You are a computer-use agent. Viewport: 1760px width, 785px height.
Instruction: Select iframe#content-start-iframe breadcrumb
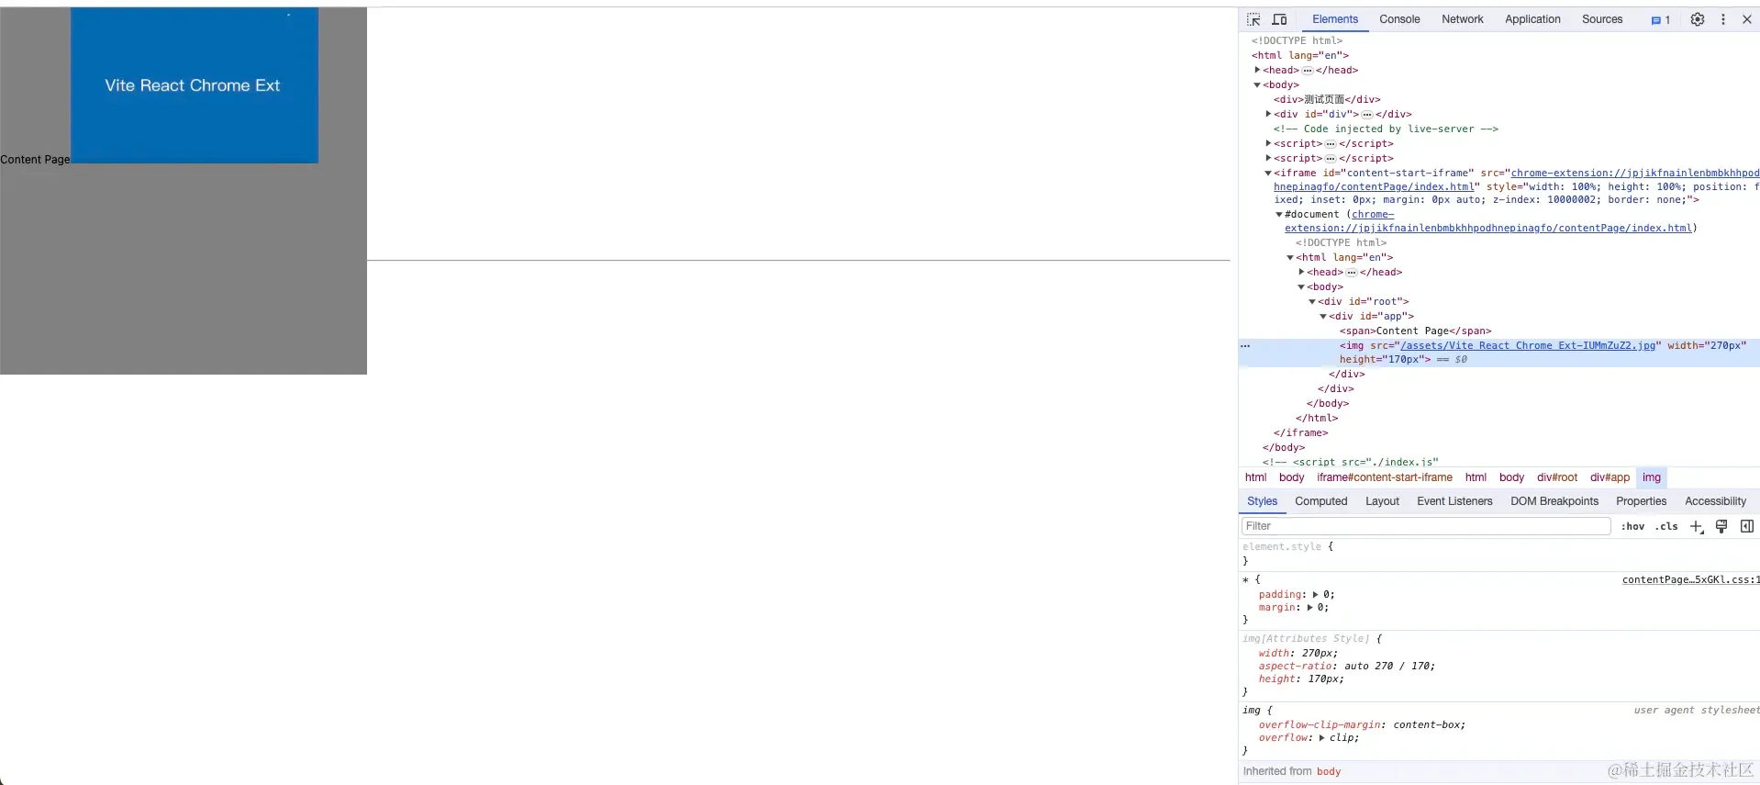tap(1385, 477)
